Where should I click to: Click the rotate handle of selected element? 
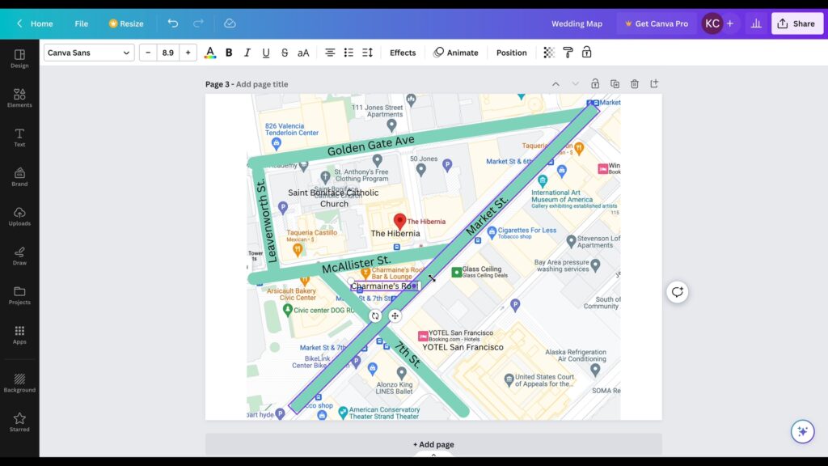point(375,316)
